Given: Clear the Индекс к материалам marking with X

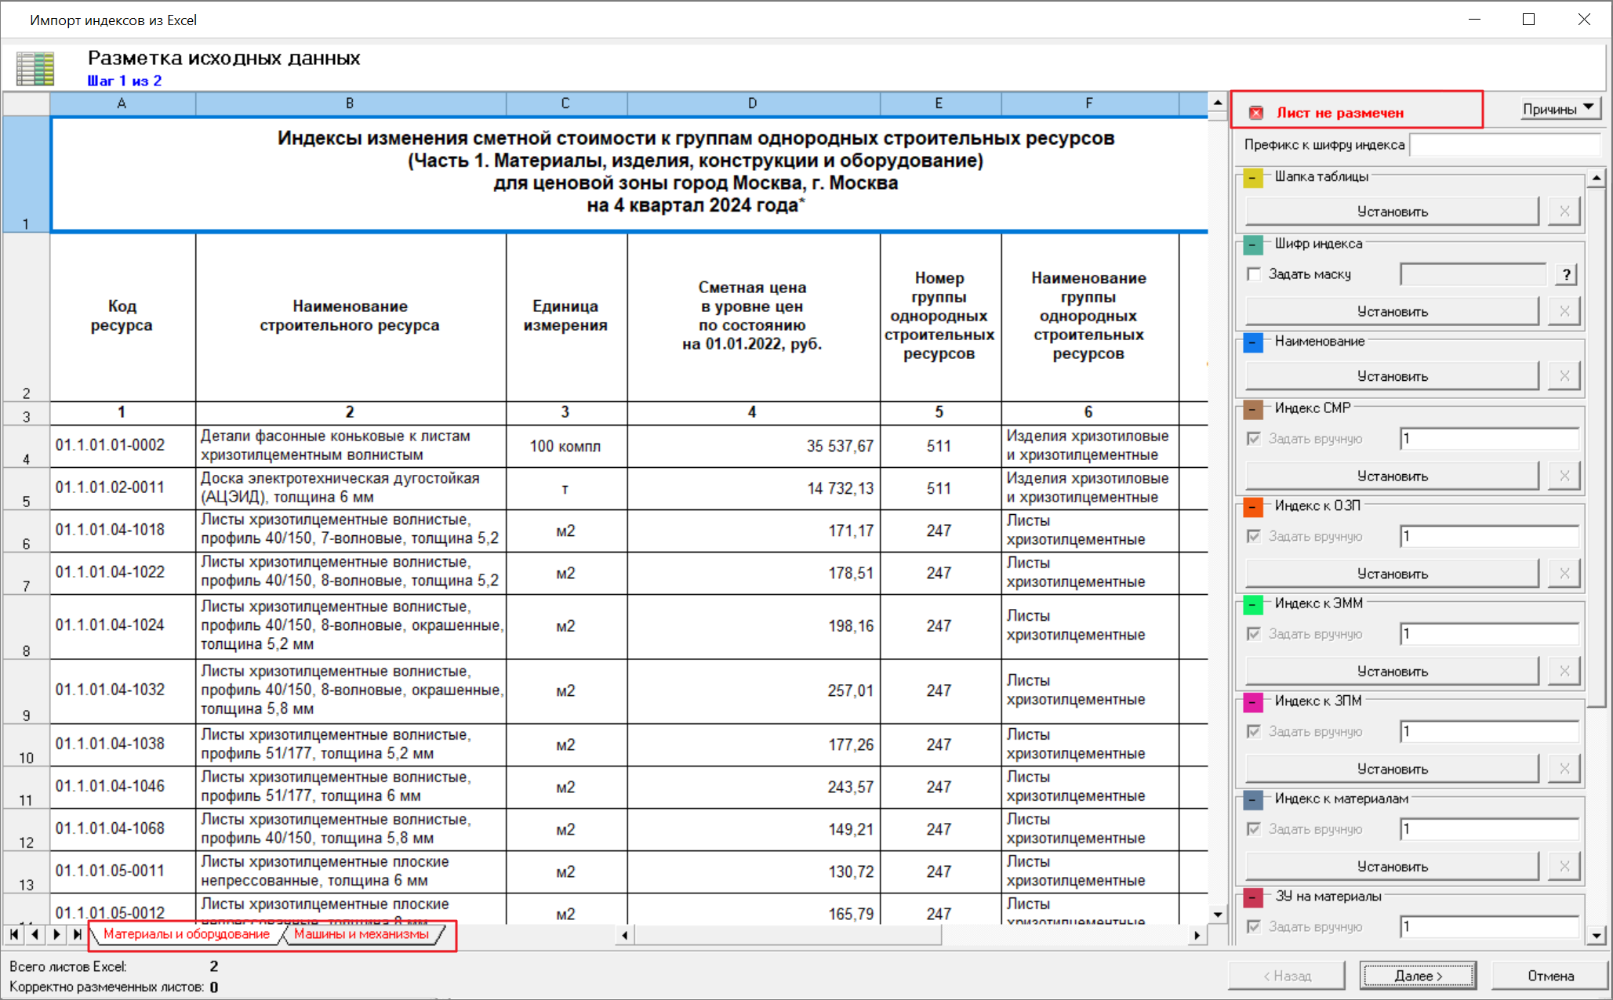Looking at the screenshot, I should (1564, 866).
